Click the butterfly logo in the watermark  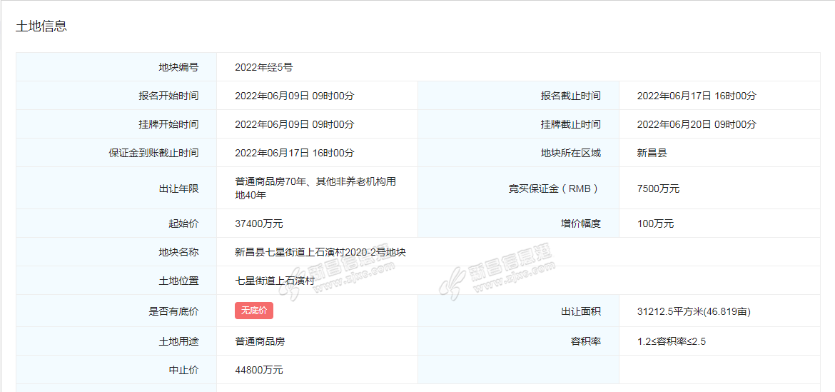click(452, 283)
